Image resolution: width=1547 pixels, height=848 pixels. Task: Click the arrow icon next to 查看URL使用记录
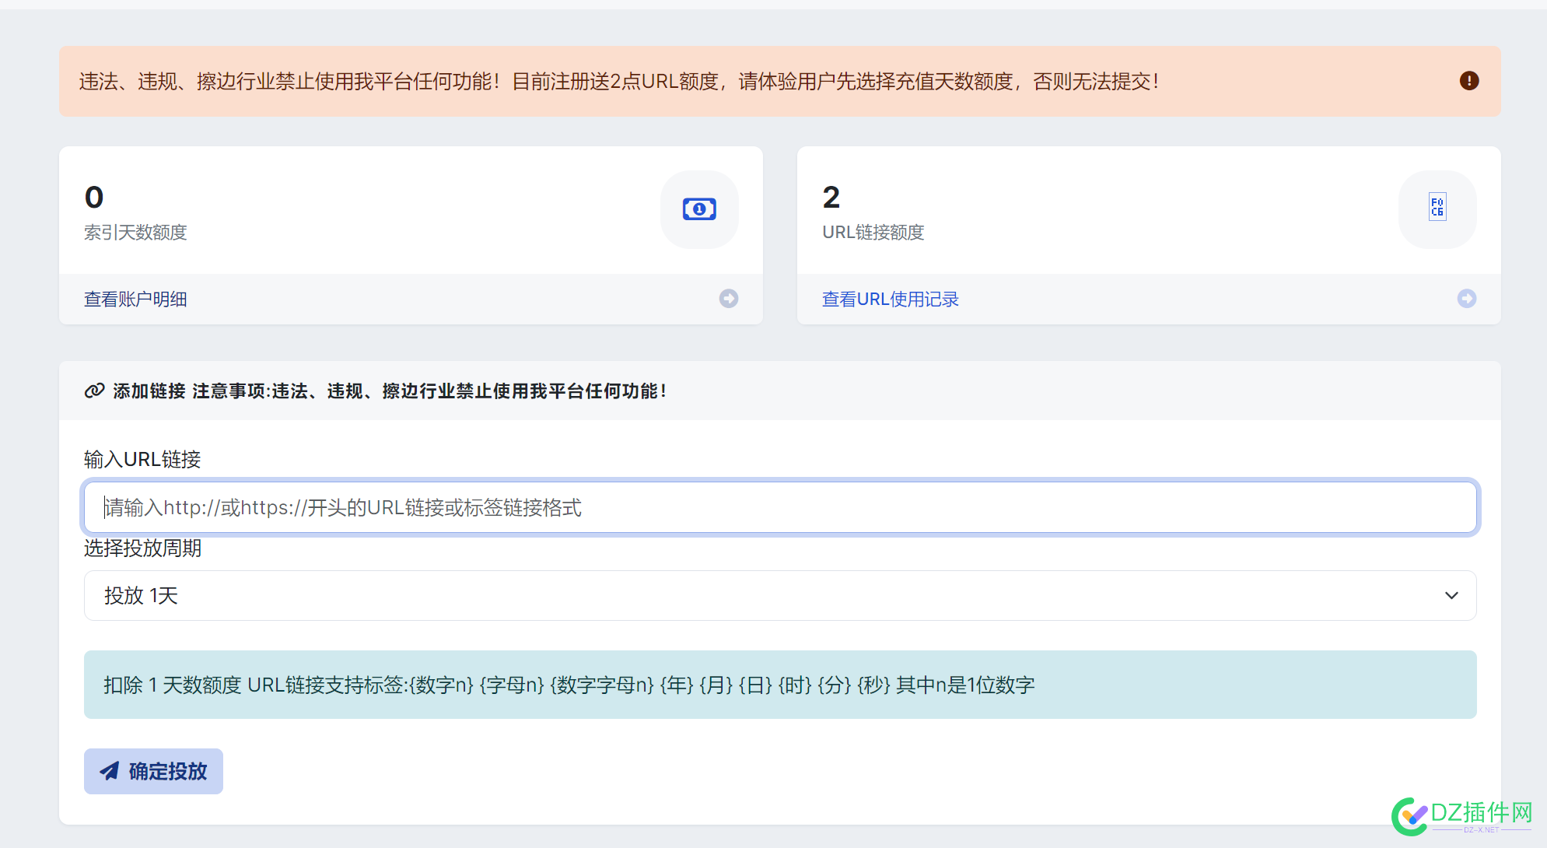tap(1467, 299)
